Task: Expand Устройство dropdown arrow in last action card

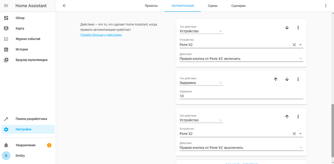Action: pos(300,134)
